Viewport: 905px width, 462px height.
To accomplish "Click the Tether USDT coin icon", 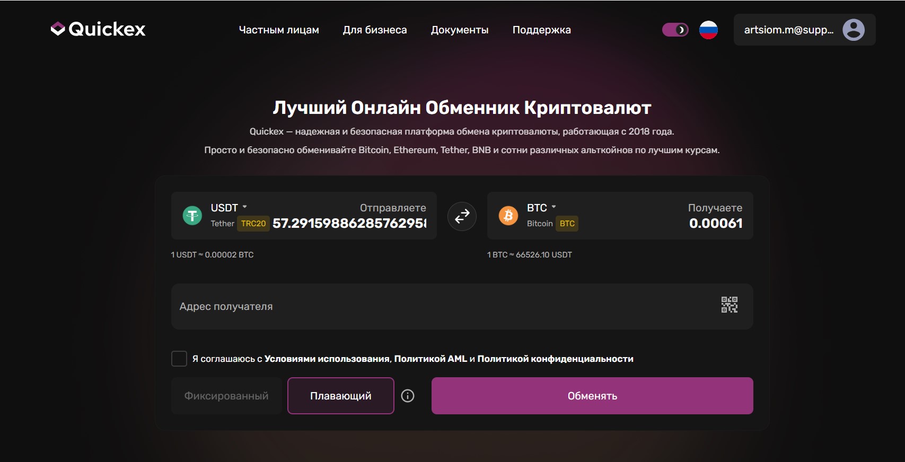I will pos(192,216).
